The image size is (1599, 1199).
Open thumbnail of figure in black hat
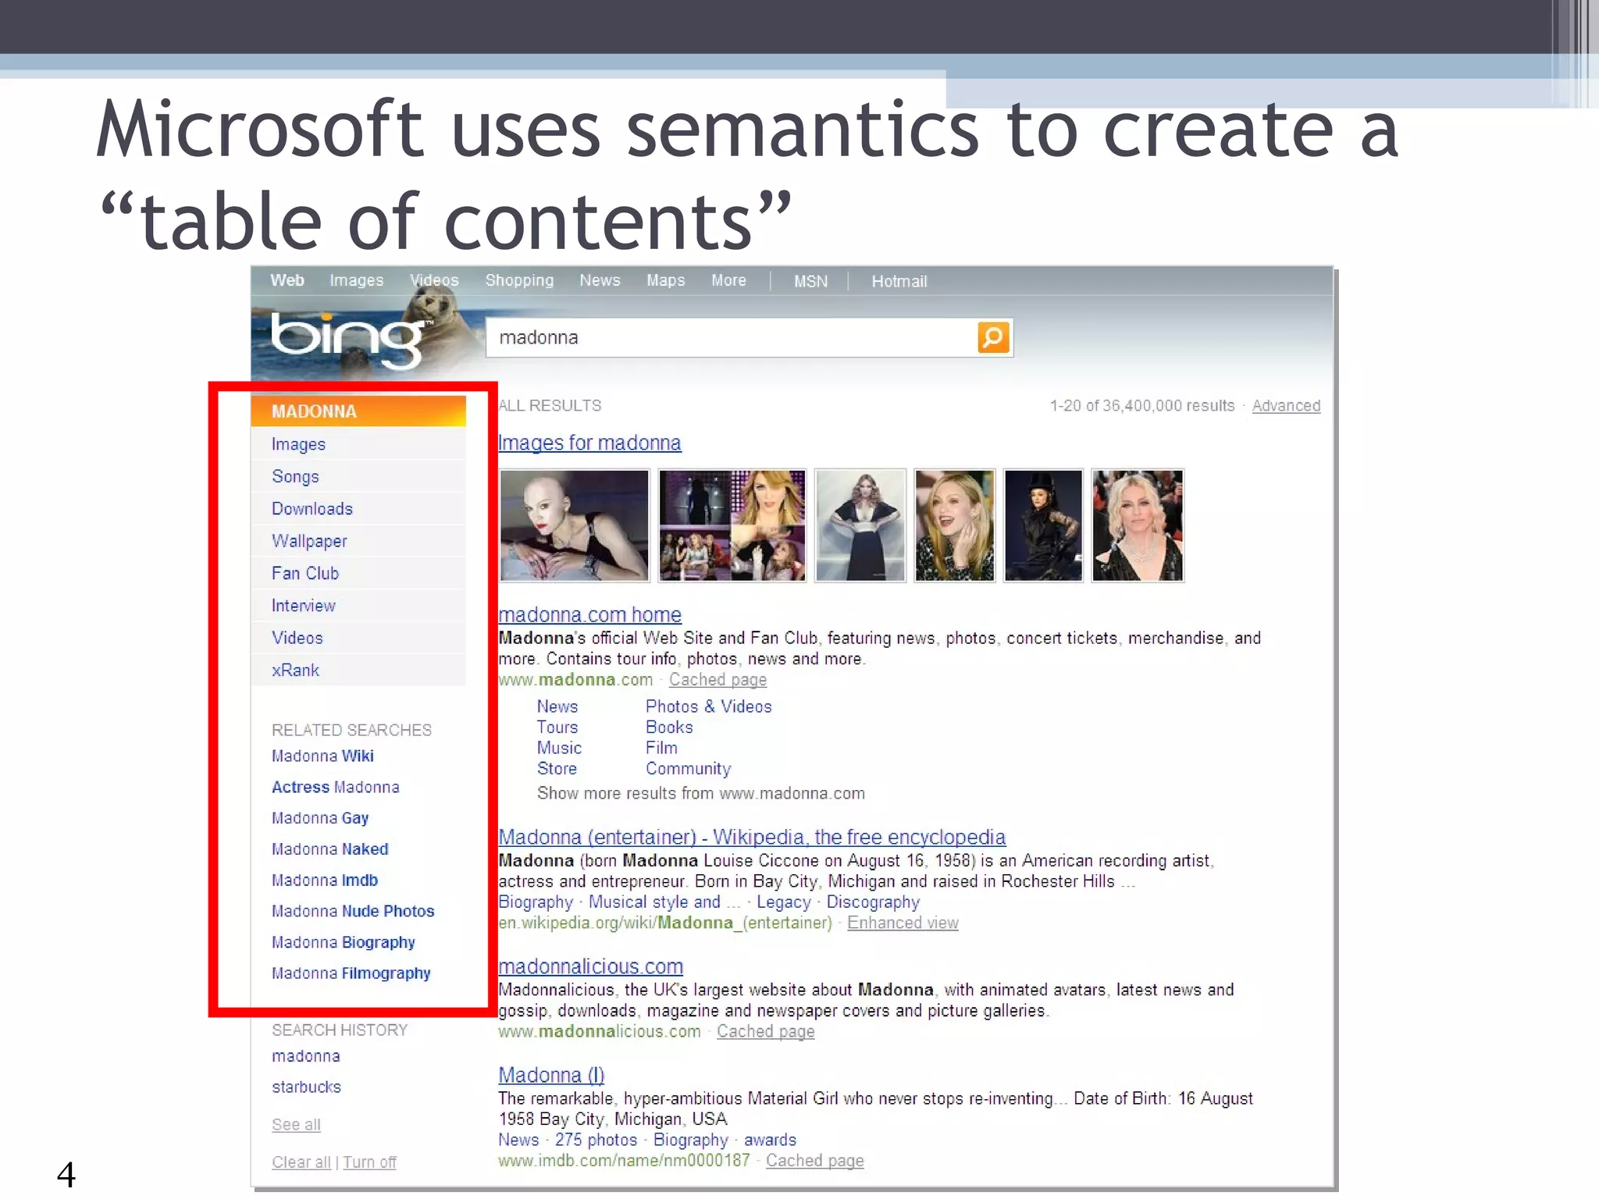[x=1043, y=525]
